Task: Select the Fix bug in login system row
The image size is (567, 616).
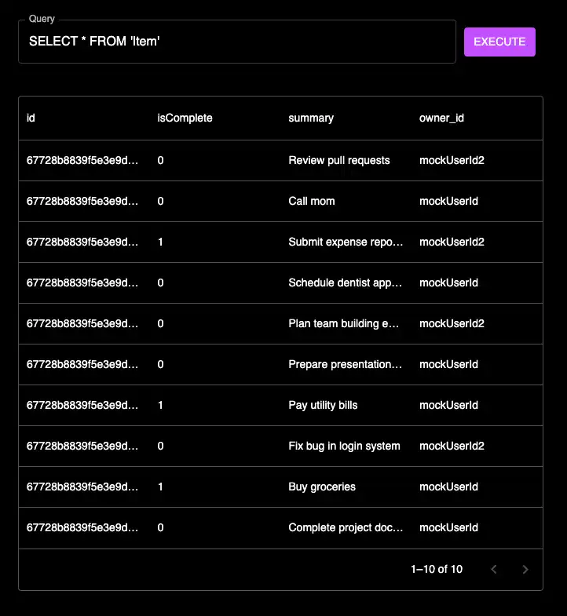Action: coord(344,446)
